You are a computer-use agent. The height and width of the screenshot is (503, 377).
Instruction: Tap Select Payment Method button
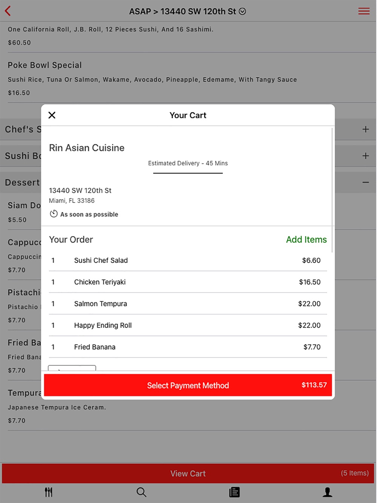click(188, 385)
